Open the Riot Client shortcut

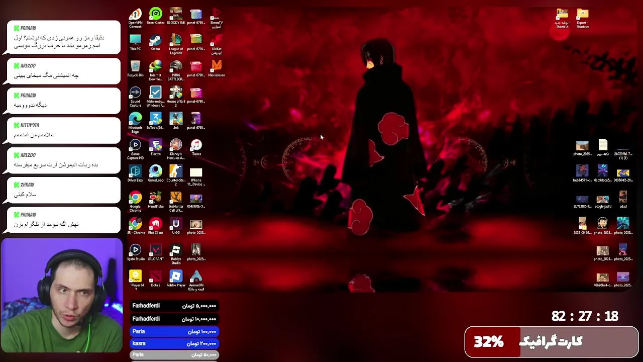[x=156, y=226]
